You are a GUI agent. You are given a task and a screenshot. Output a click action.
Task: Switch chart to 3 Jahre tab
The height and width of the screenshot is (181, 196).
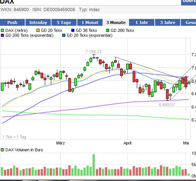click(168, 22)
